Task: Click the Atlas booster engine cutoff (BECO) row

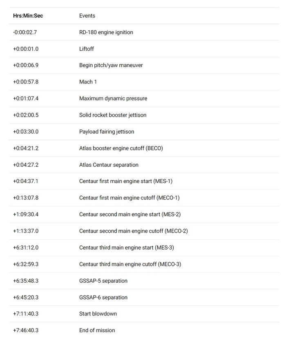Action: [121, 148]
